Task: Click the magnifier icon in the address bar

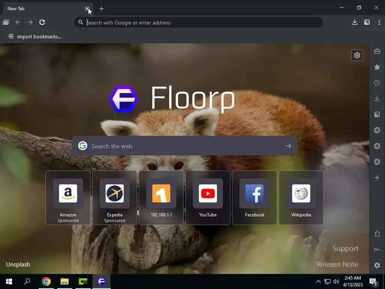Action: point(81,22)
